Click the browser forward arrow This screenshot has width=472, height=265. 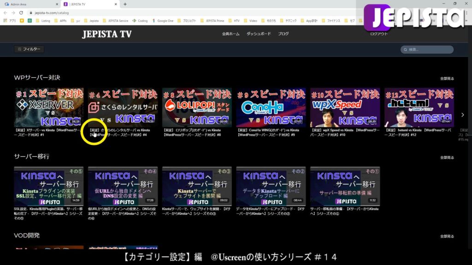[x=13, y=13]
